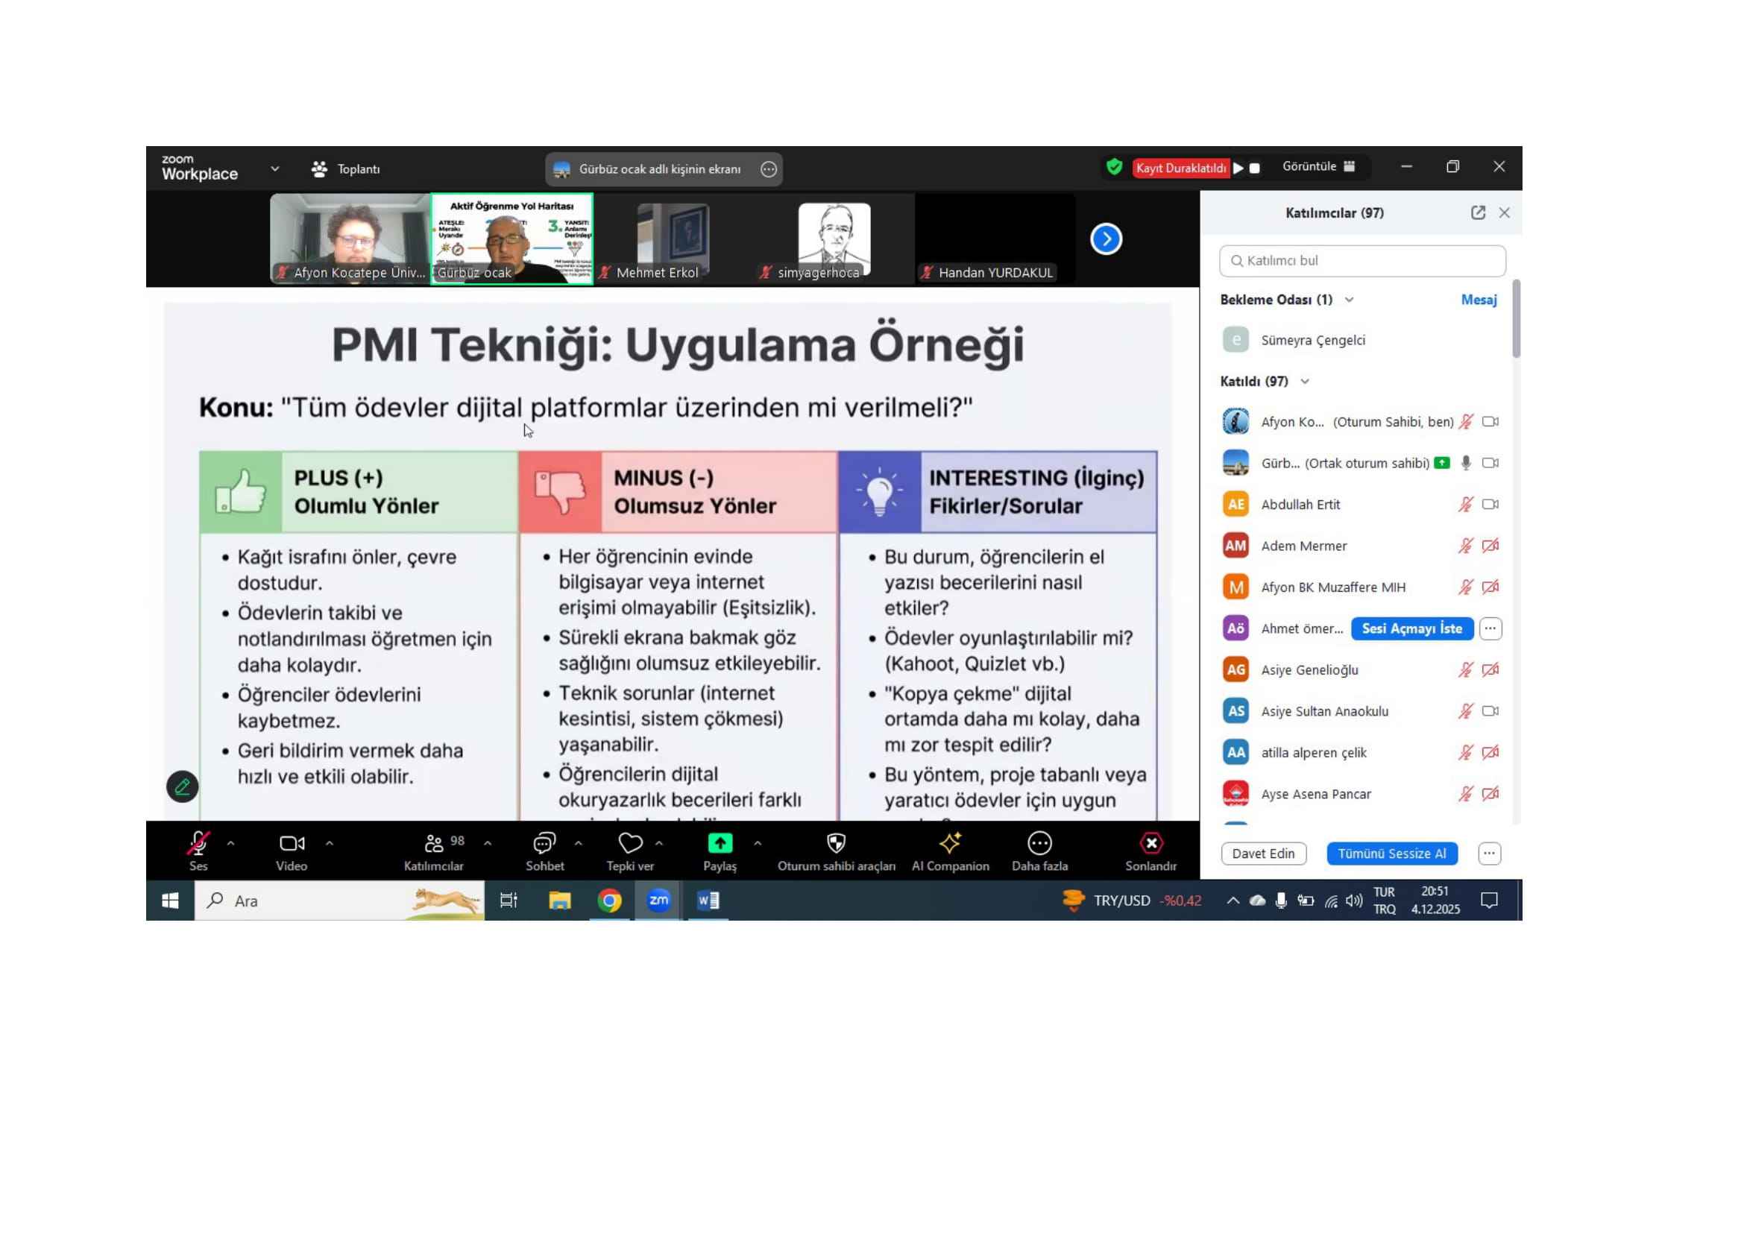Toggle the Video camera button
1744x1233 pixels.
point(292,843)
